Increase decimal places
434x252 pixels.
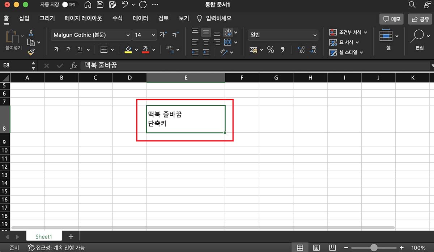pyautogui.click(x=301, y=50)
